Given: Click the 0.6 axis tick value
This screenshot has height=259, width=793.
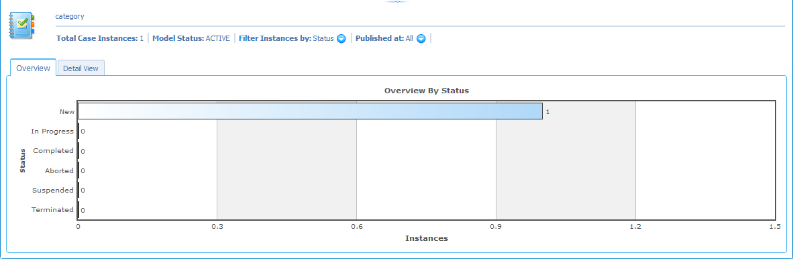Looking at the screenshot, I should click(x=356, y=227).
